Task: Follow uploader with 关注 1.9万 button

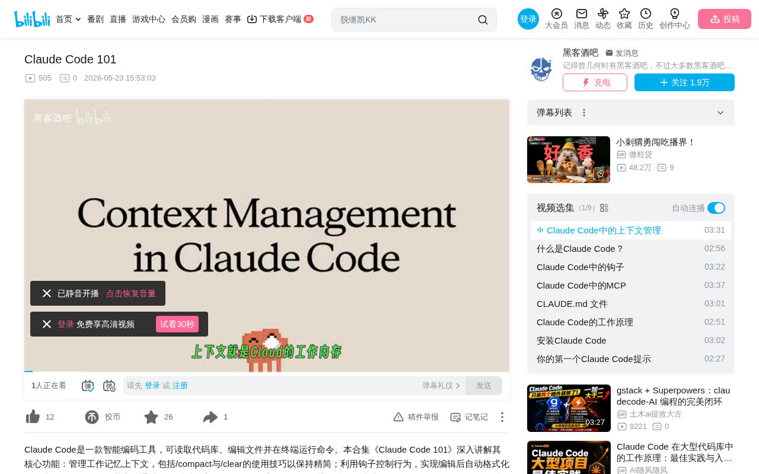Action: click(684, 82)
